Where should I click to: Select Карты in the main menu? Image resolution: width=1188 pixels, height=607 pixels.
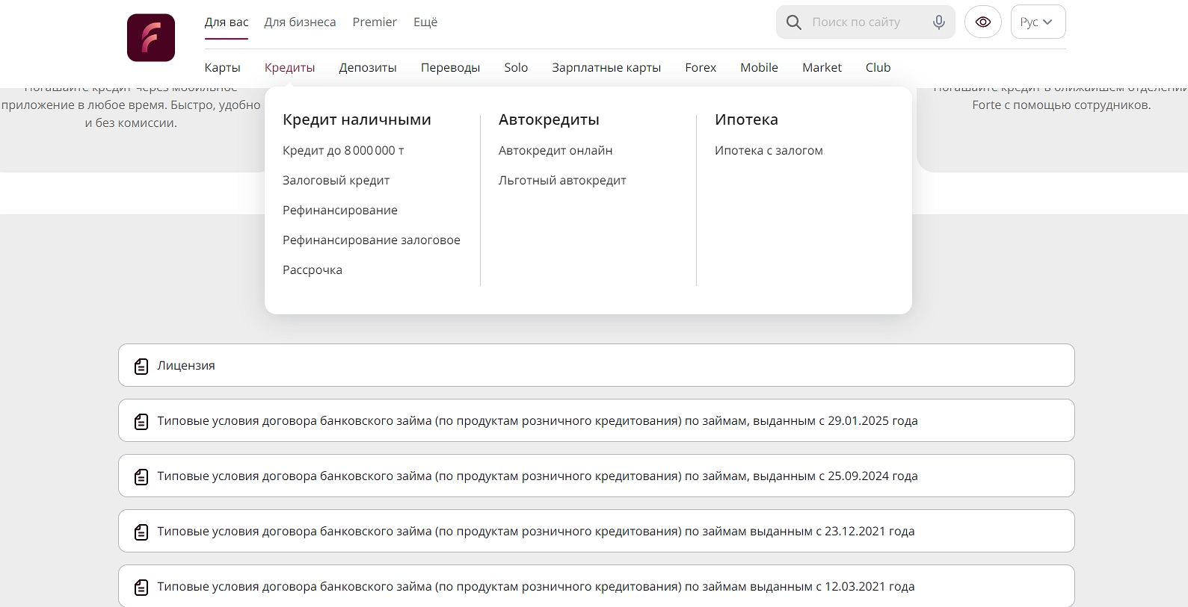coord(223,68)
